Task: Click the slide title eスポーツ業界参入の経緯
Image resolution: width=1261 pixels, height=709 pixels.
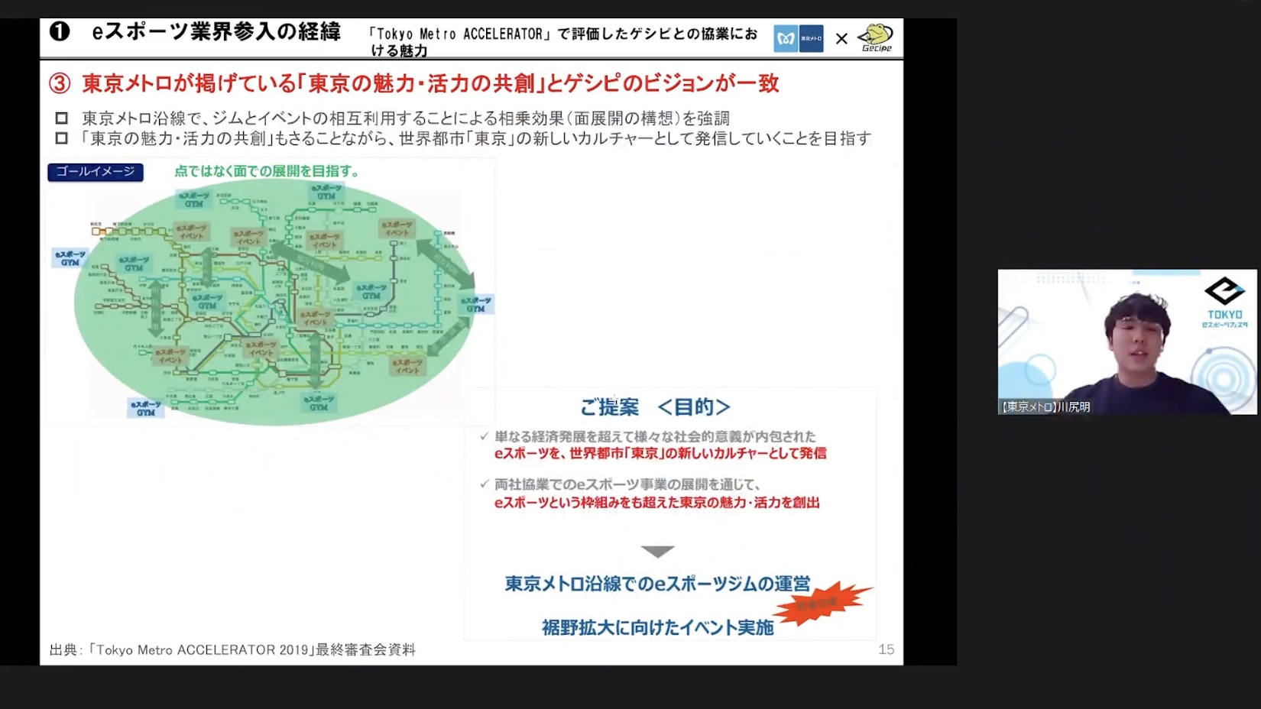Action: [216, 31]
